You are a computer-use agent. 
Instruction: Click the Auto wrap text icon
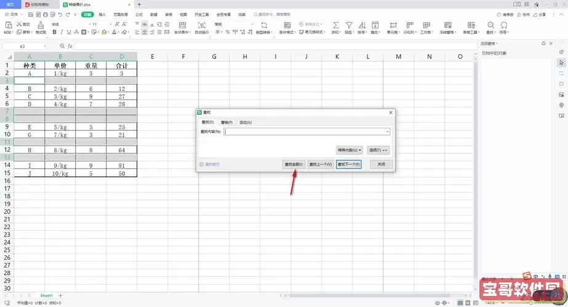coord(202,25)
